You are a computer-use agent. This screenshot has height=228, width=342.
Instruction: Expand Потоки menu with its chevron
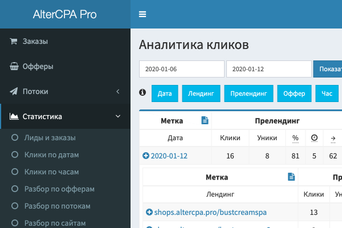[x=118, y=91]
